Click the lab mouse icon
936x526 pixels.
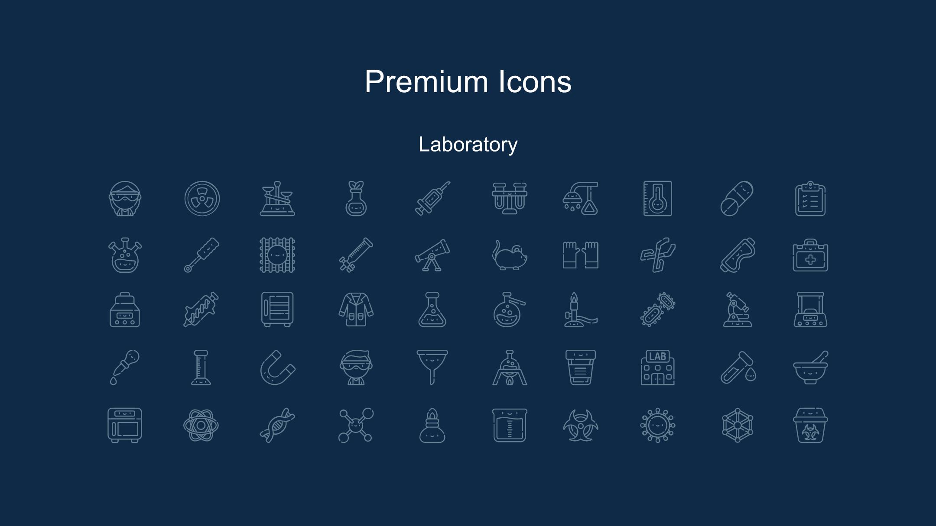tap(510, 255)
